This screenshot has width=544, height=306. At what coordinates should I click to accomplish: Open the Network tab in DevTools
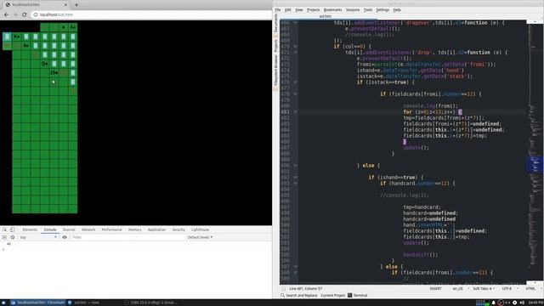tap(88, 229)
